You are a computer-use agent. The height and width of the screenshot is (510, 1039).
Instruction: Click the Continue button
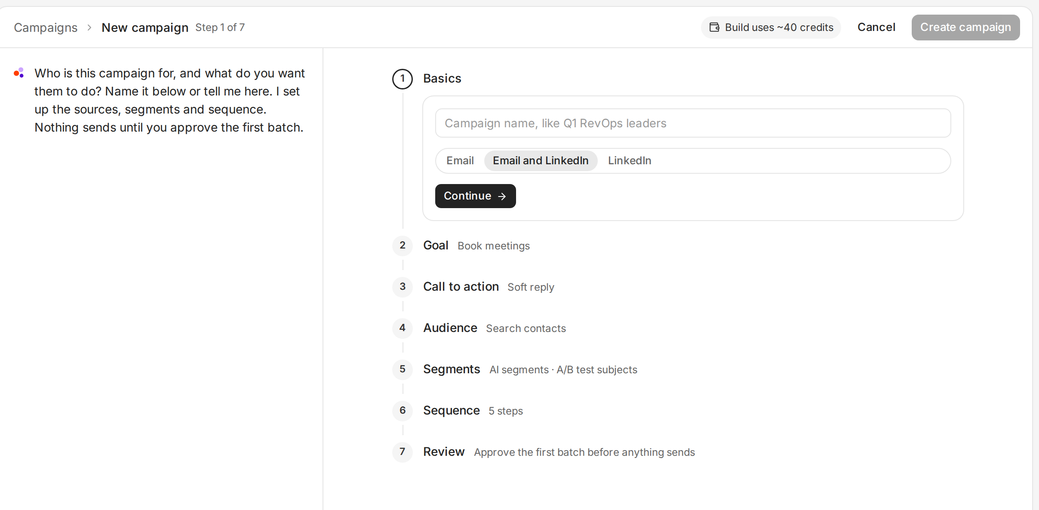(x=475, y=196)
